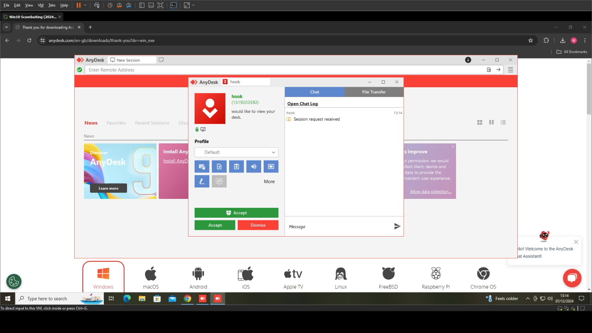Open AnyDesk main hamburger menu
Image resolution: width=592 pixels, height=333 pixels.
[x=511, y=70]
